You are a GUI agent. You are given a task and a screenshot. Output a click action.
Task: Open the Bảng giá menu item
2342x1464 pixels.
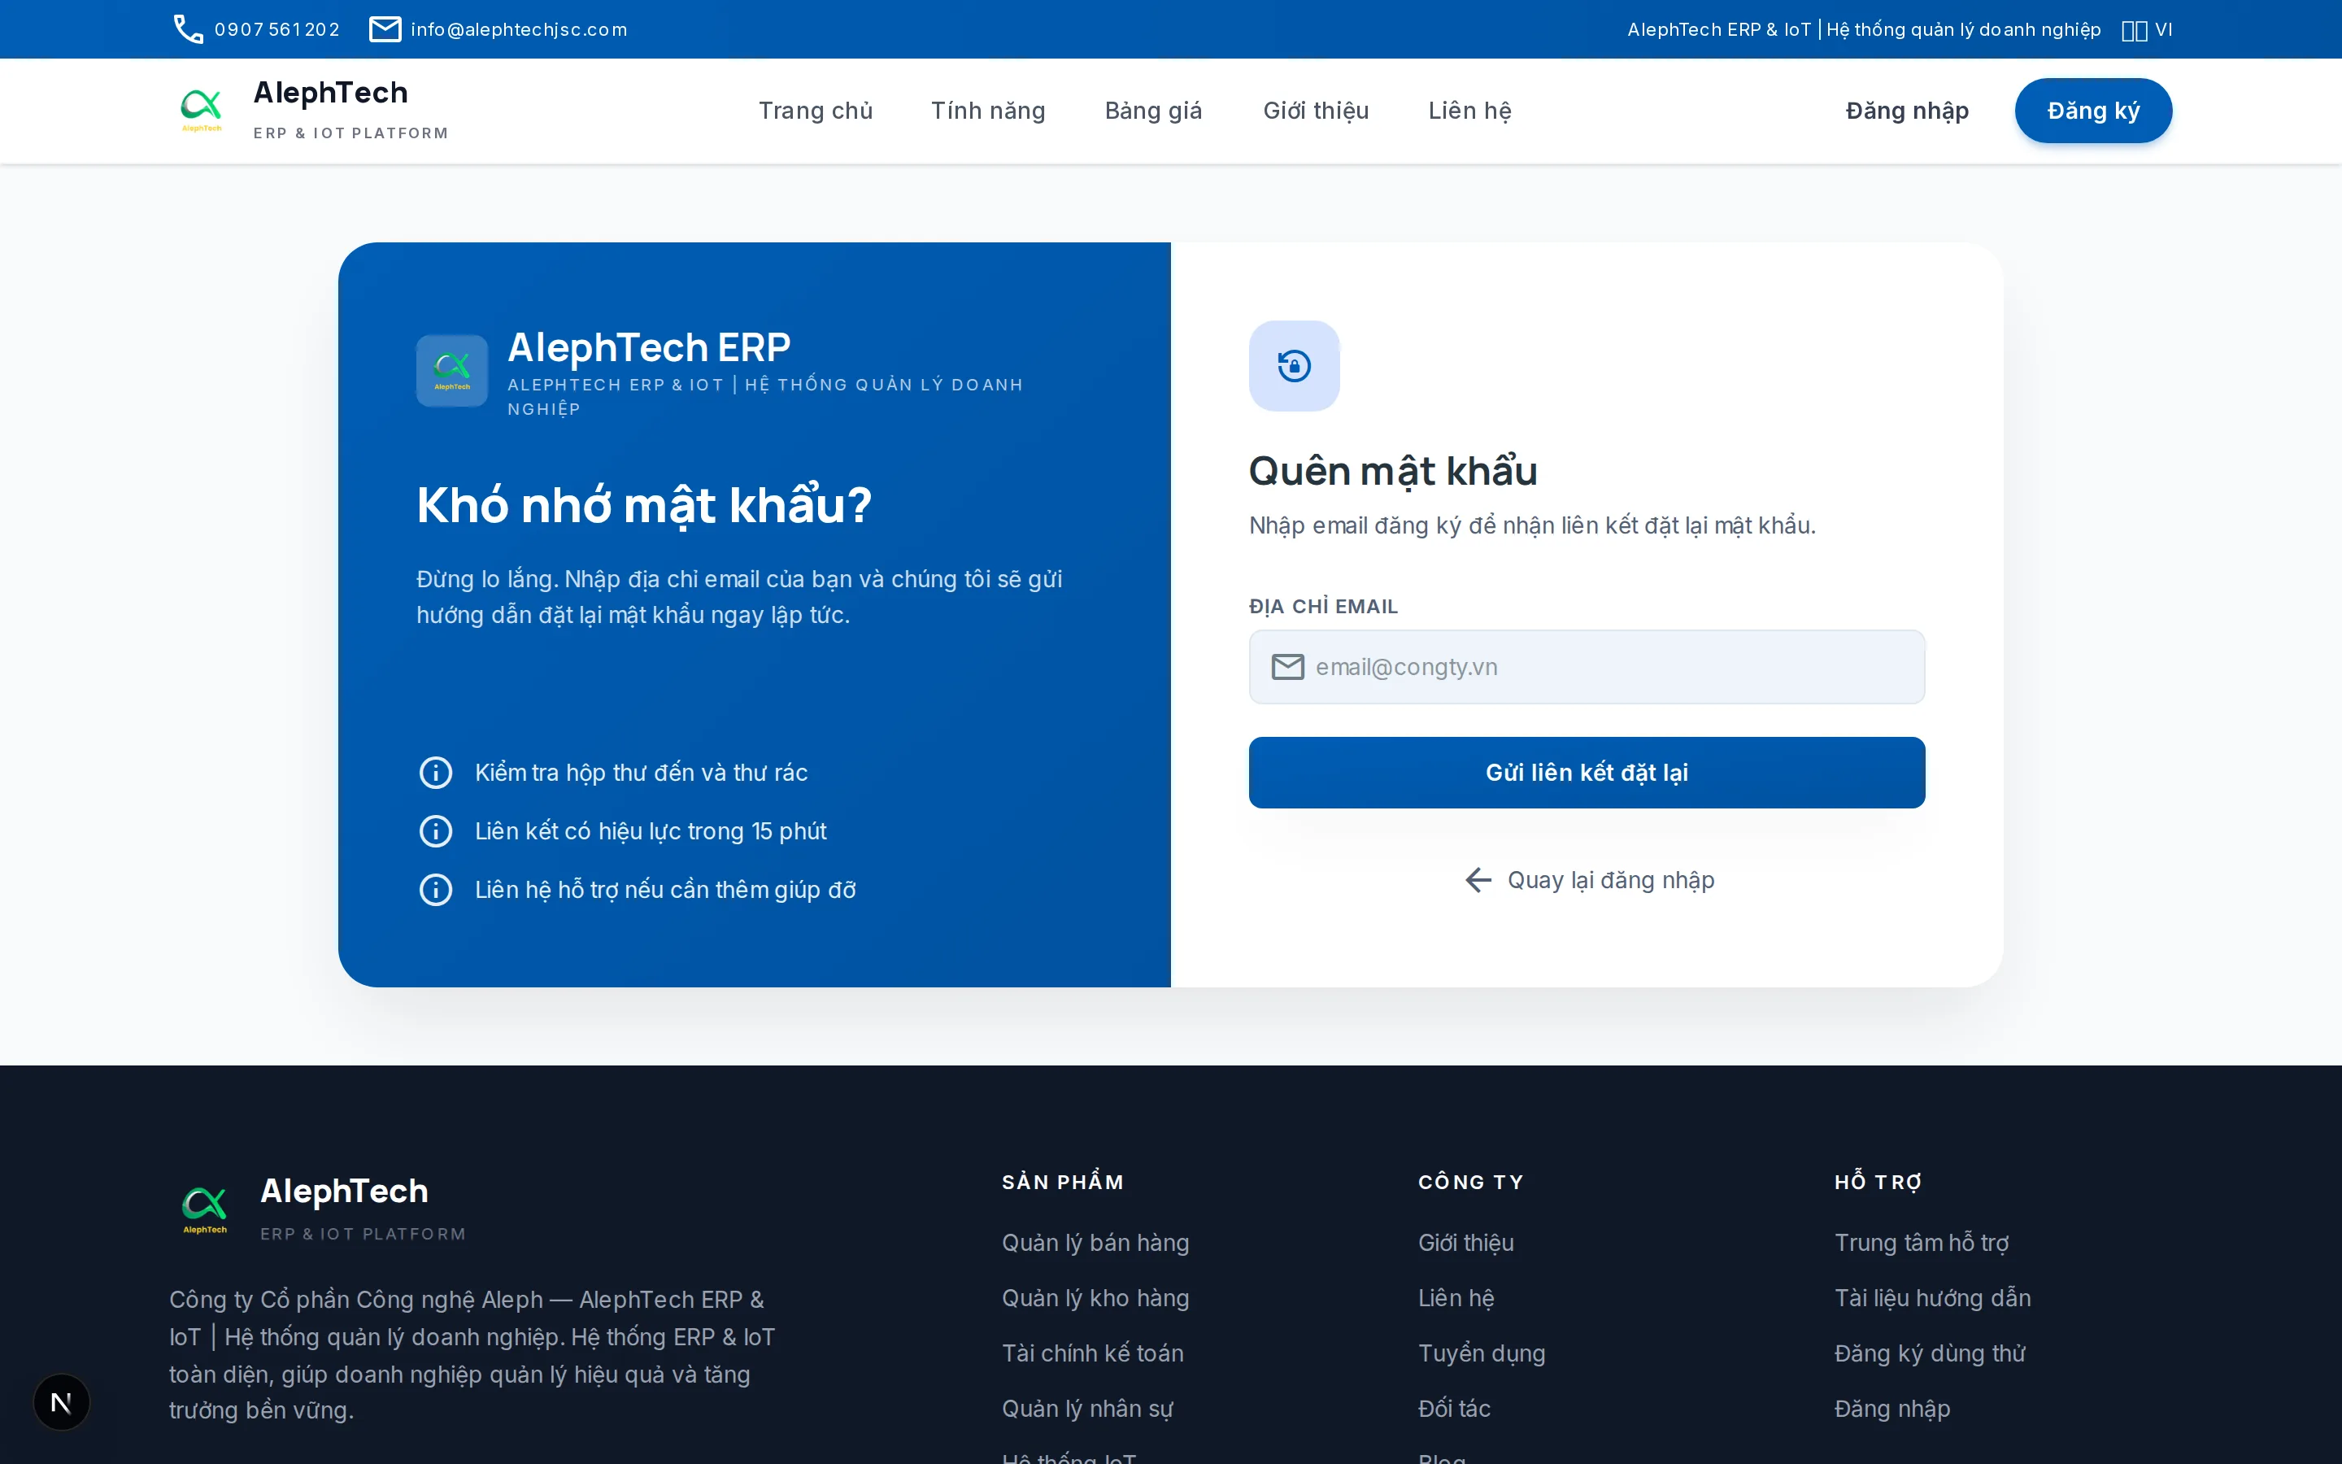pos(1154,111)
